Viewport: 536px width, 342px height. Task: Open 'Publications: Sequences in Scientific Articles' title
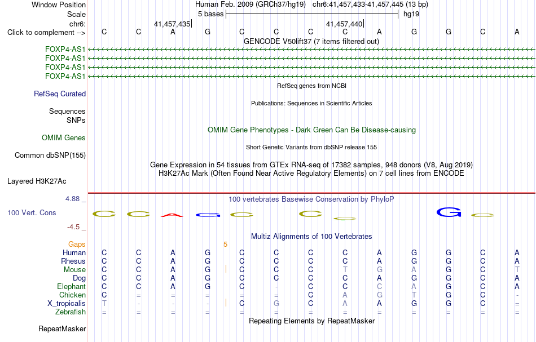click(312, 103)
